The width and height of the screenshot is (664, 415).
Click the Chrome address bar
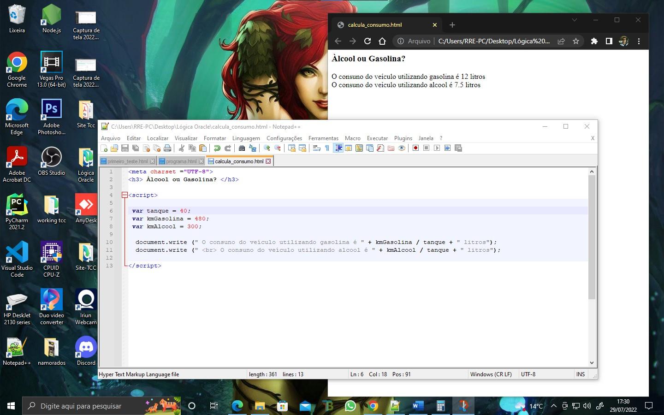pos(489,41)
